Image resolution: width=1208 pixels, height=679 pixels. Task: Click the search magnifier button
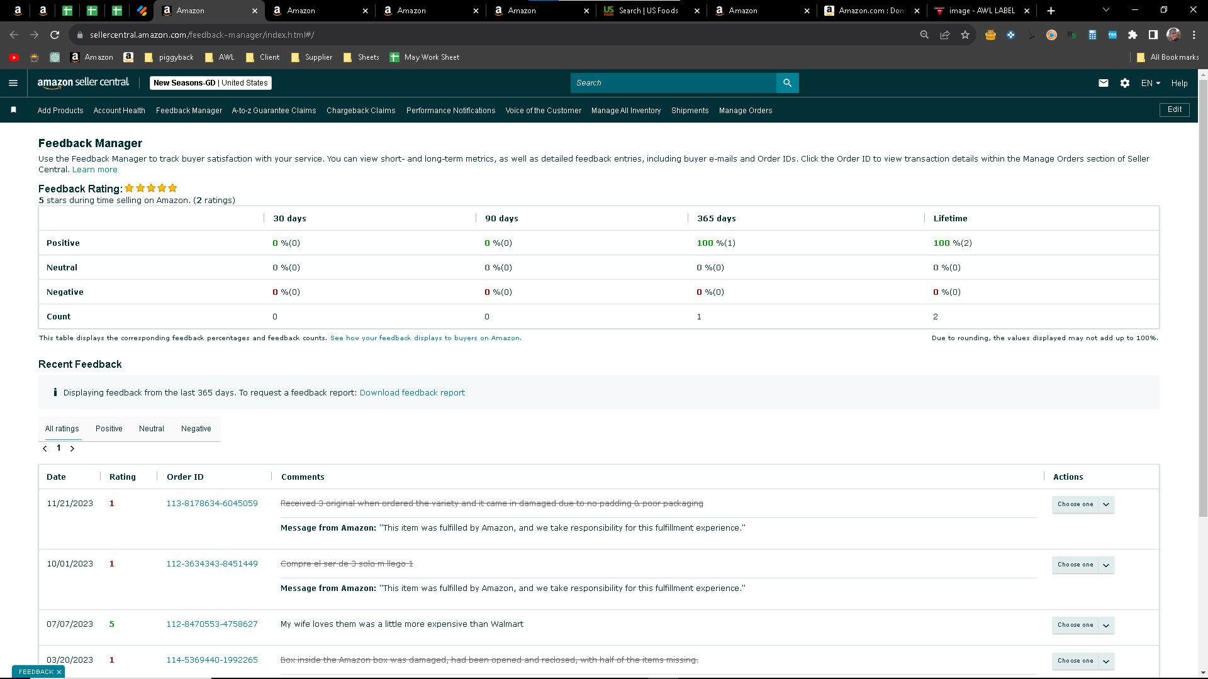coord(787,83)
